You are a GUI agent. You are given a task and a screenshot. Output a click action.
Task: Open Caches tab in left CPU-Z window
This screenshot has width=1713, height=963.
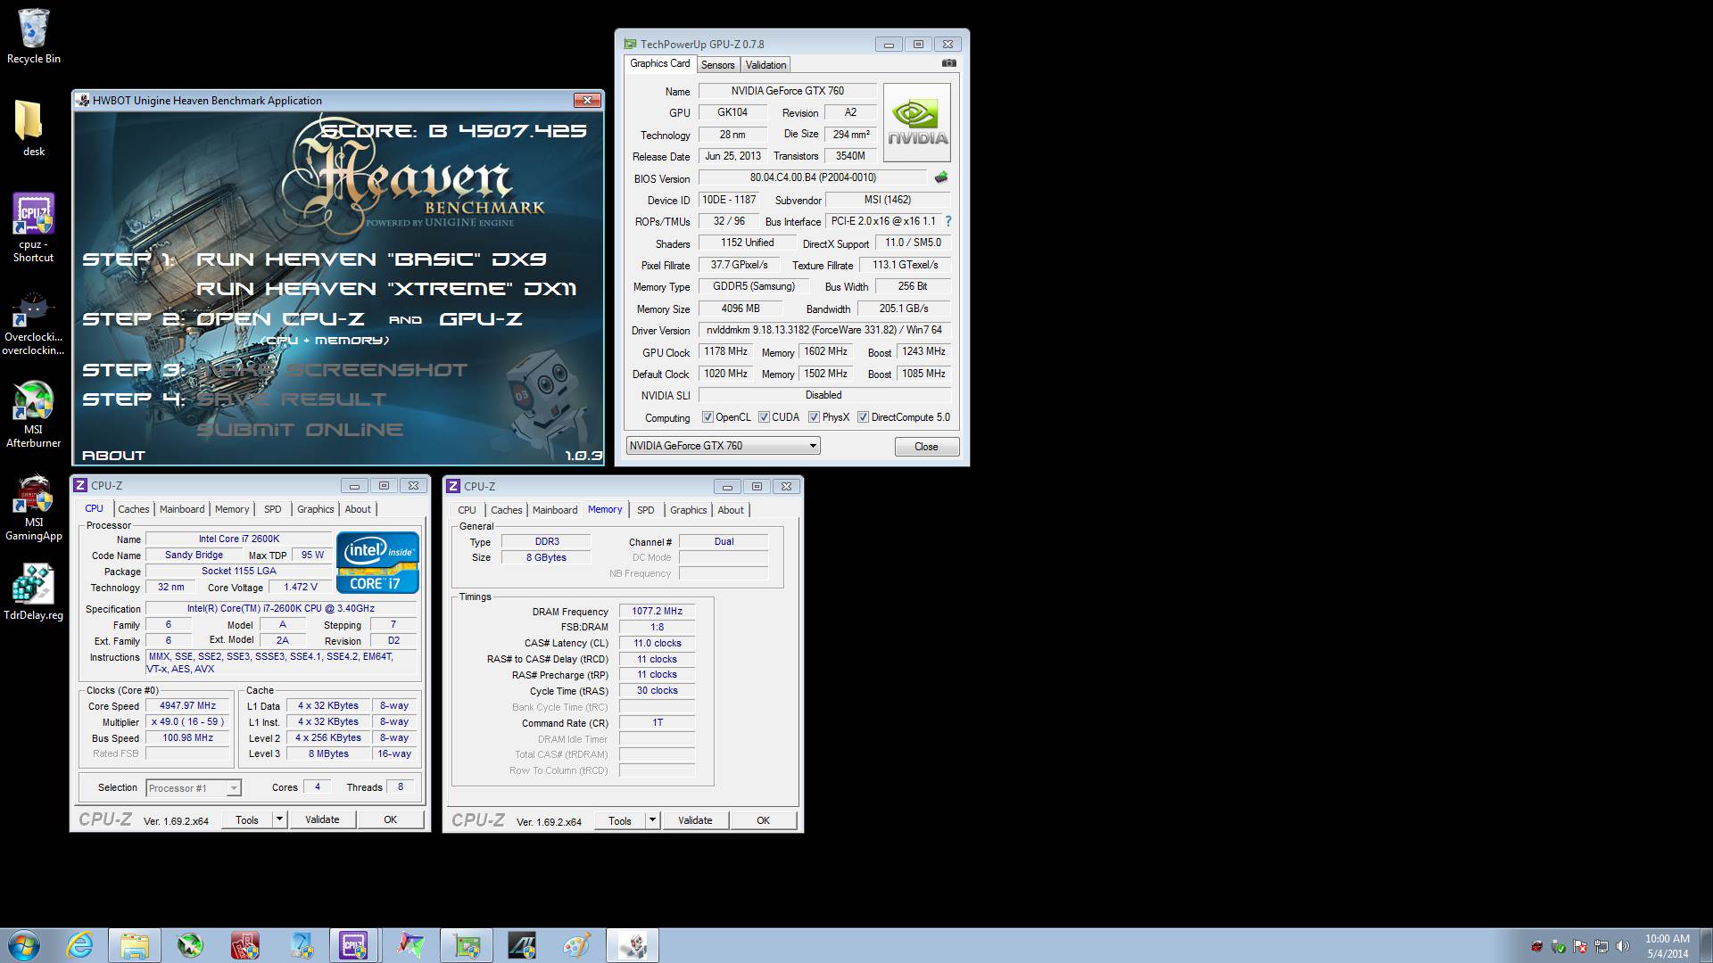134,509
